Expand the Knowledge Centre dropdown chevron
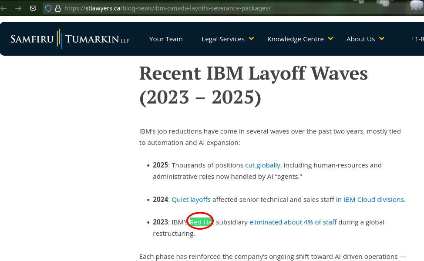 click(x=330, y=39)
